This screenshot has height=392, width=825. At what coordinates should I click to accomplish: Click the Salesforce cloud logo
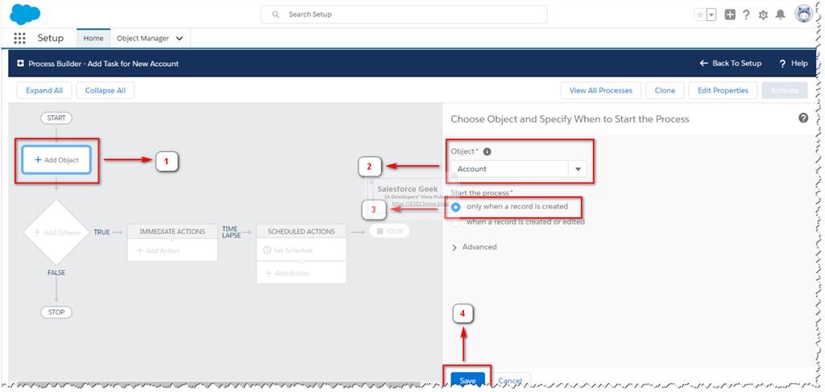[x=25, y=14]
